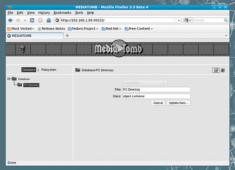Go to the Home page icon
Screen dimensions: 235x170
click(x=49, y=20)
